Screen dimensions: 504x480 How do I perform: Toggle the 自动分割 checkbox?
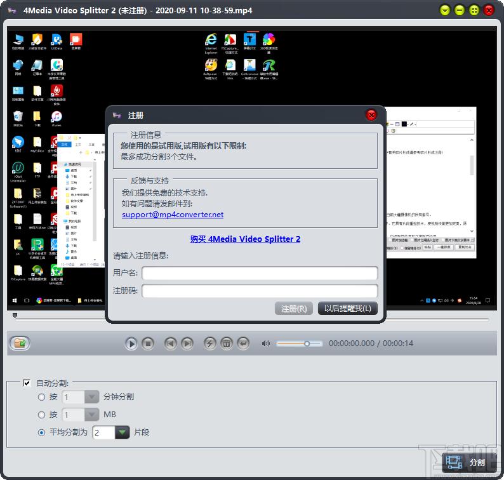(x=27, y=383)
